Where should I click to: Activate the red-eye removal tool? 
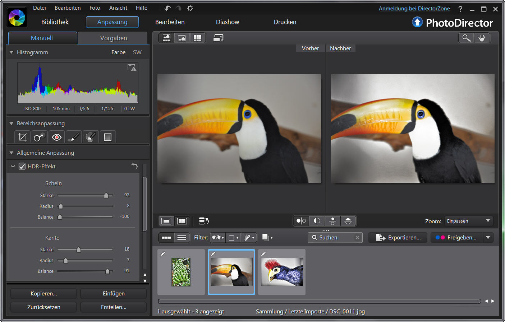point(56,137)
